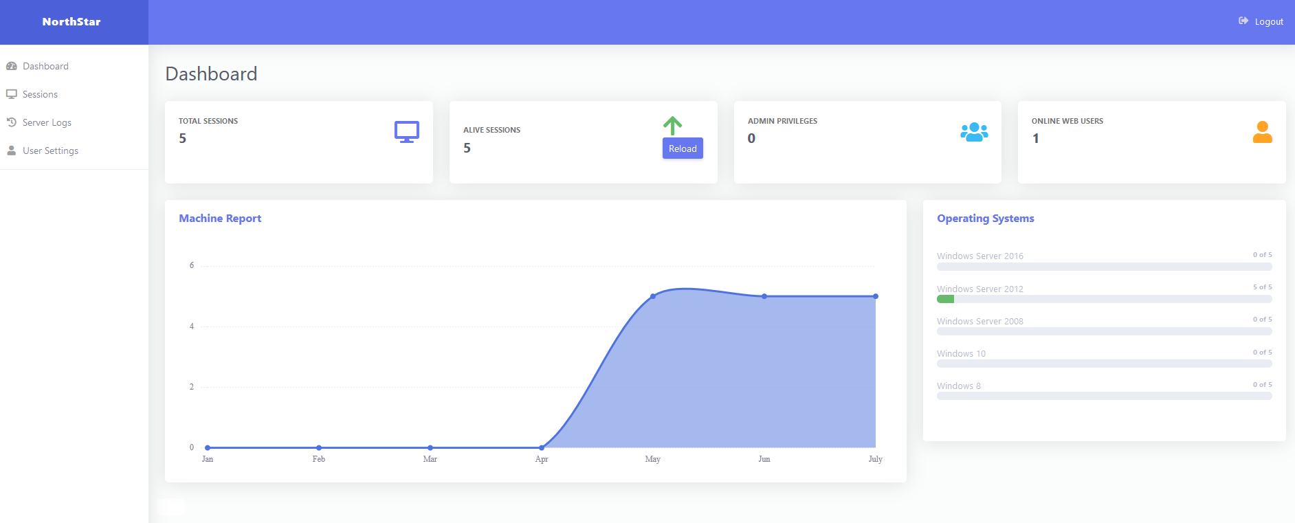Click the Machine Report heading
Viewport: 1295px width, 523px height.
click(220, 219)
